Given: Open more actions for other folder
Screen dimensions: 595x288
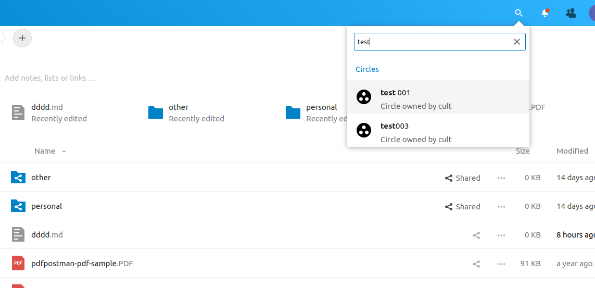Looking at the screenshot, I should [501, 178].
